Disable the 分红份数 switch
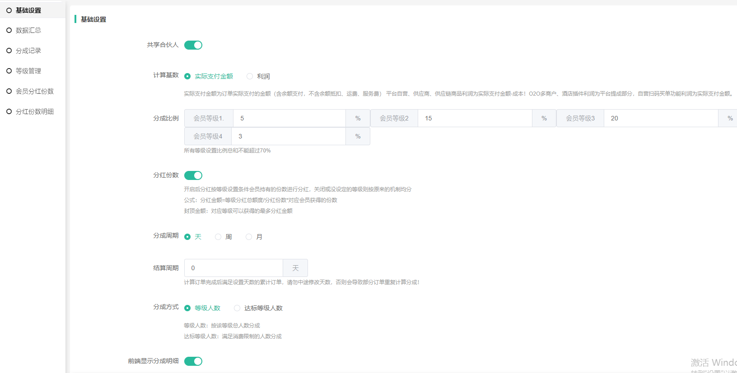The height and width of the screenshot is (373, 737). (193, 175)
